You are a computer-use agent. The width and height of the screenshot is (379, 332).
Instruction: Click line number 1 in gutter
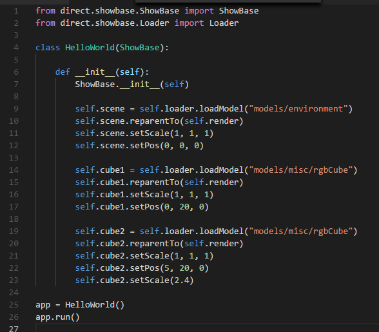[16, 11]
